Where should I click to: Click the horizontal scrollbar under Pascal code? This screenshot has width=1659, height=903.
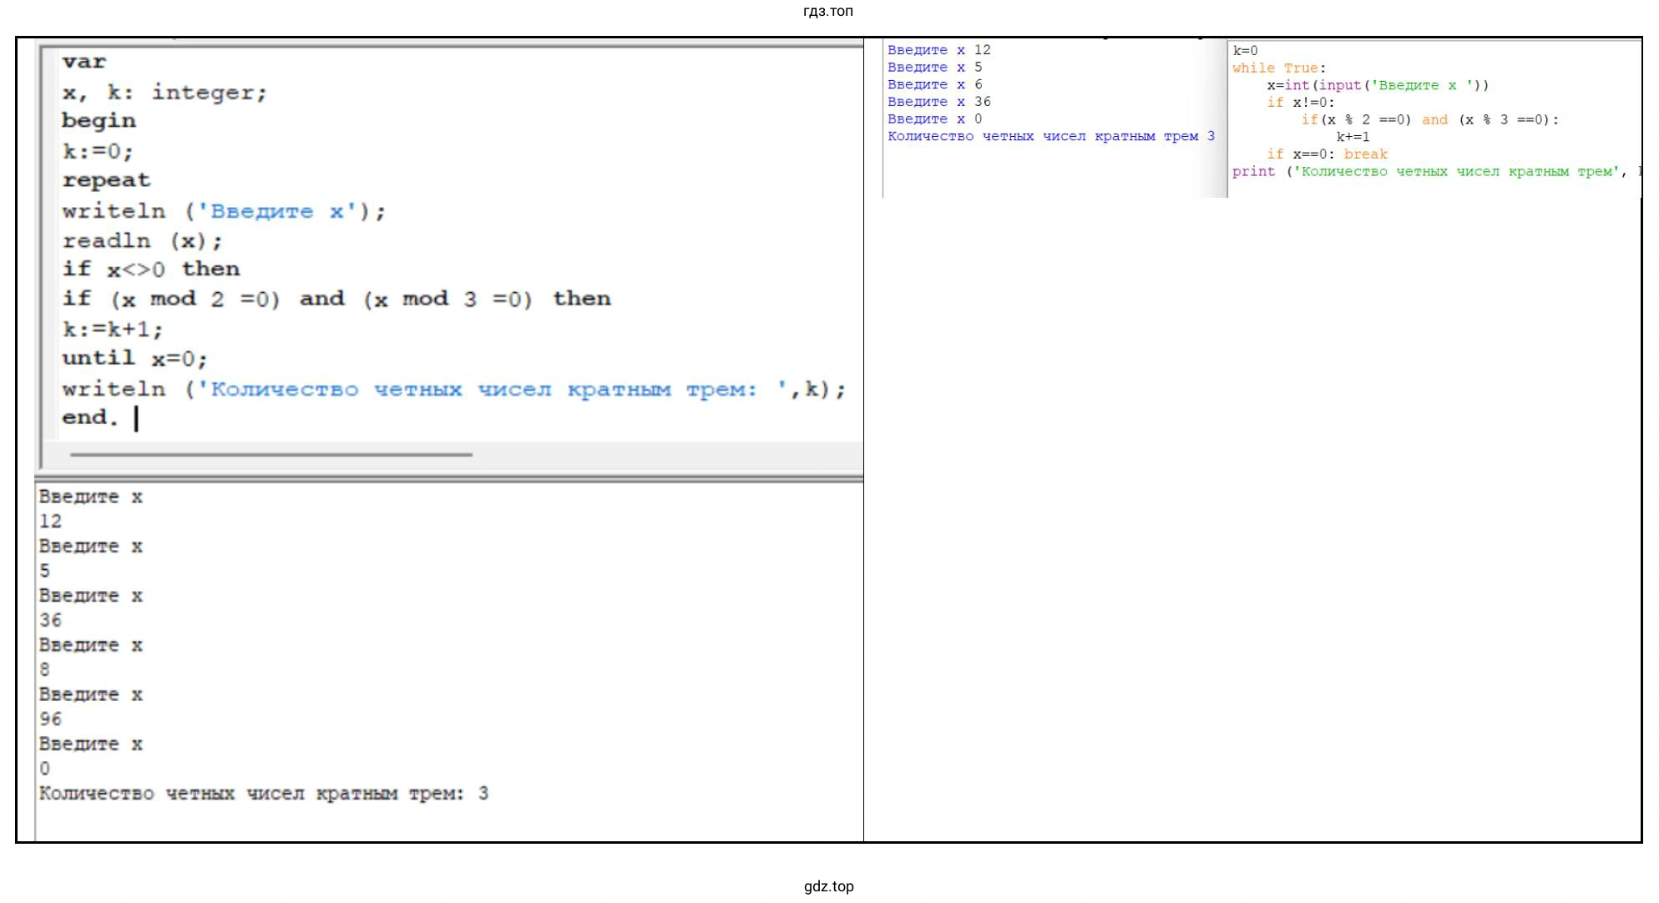[271, 455]
